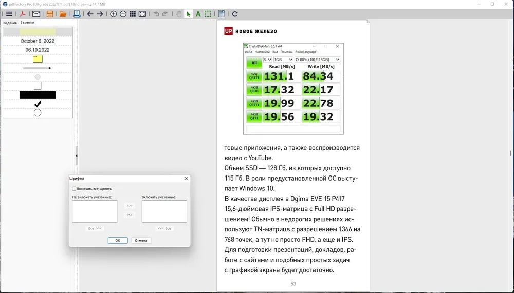
Task: Print the document with the printer icon
Action: coord(77,14)
